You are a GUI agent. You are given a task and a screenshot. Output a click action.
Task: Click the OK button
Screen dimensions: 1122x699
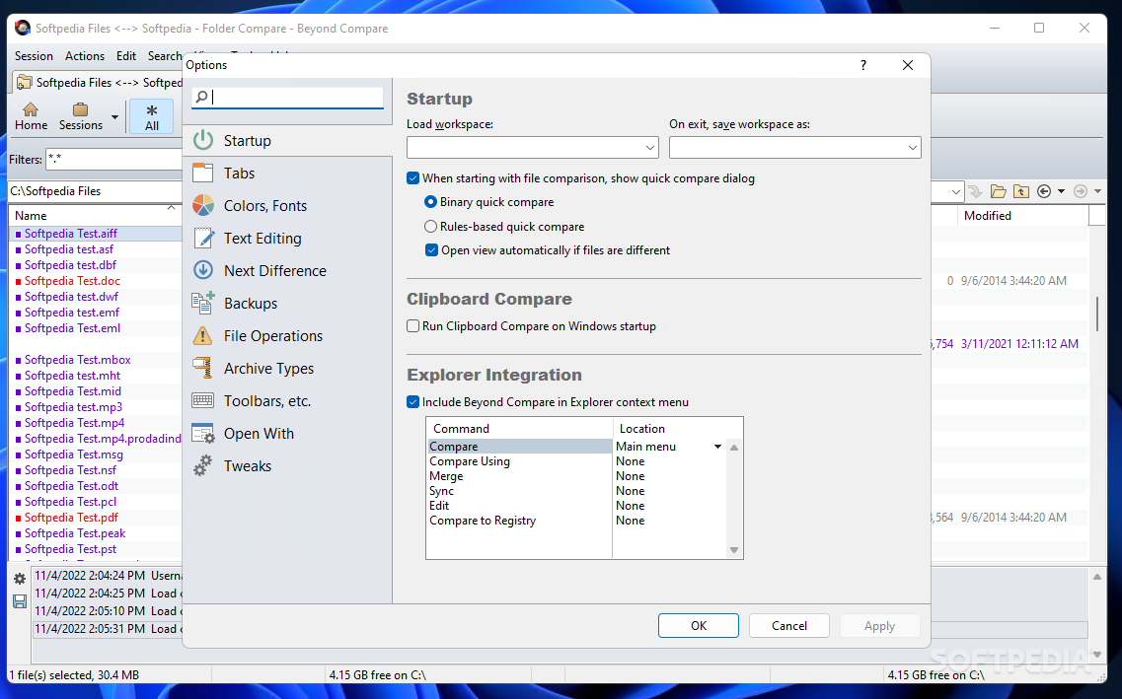[x=699, y=625]
